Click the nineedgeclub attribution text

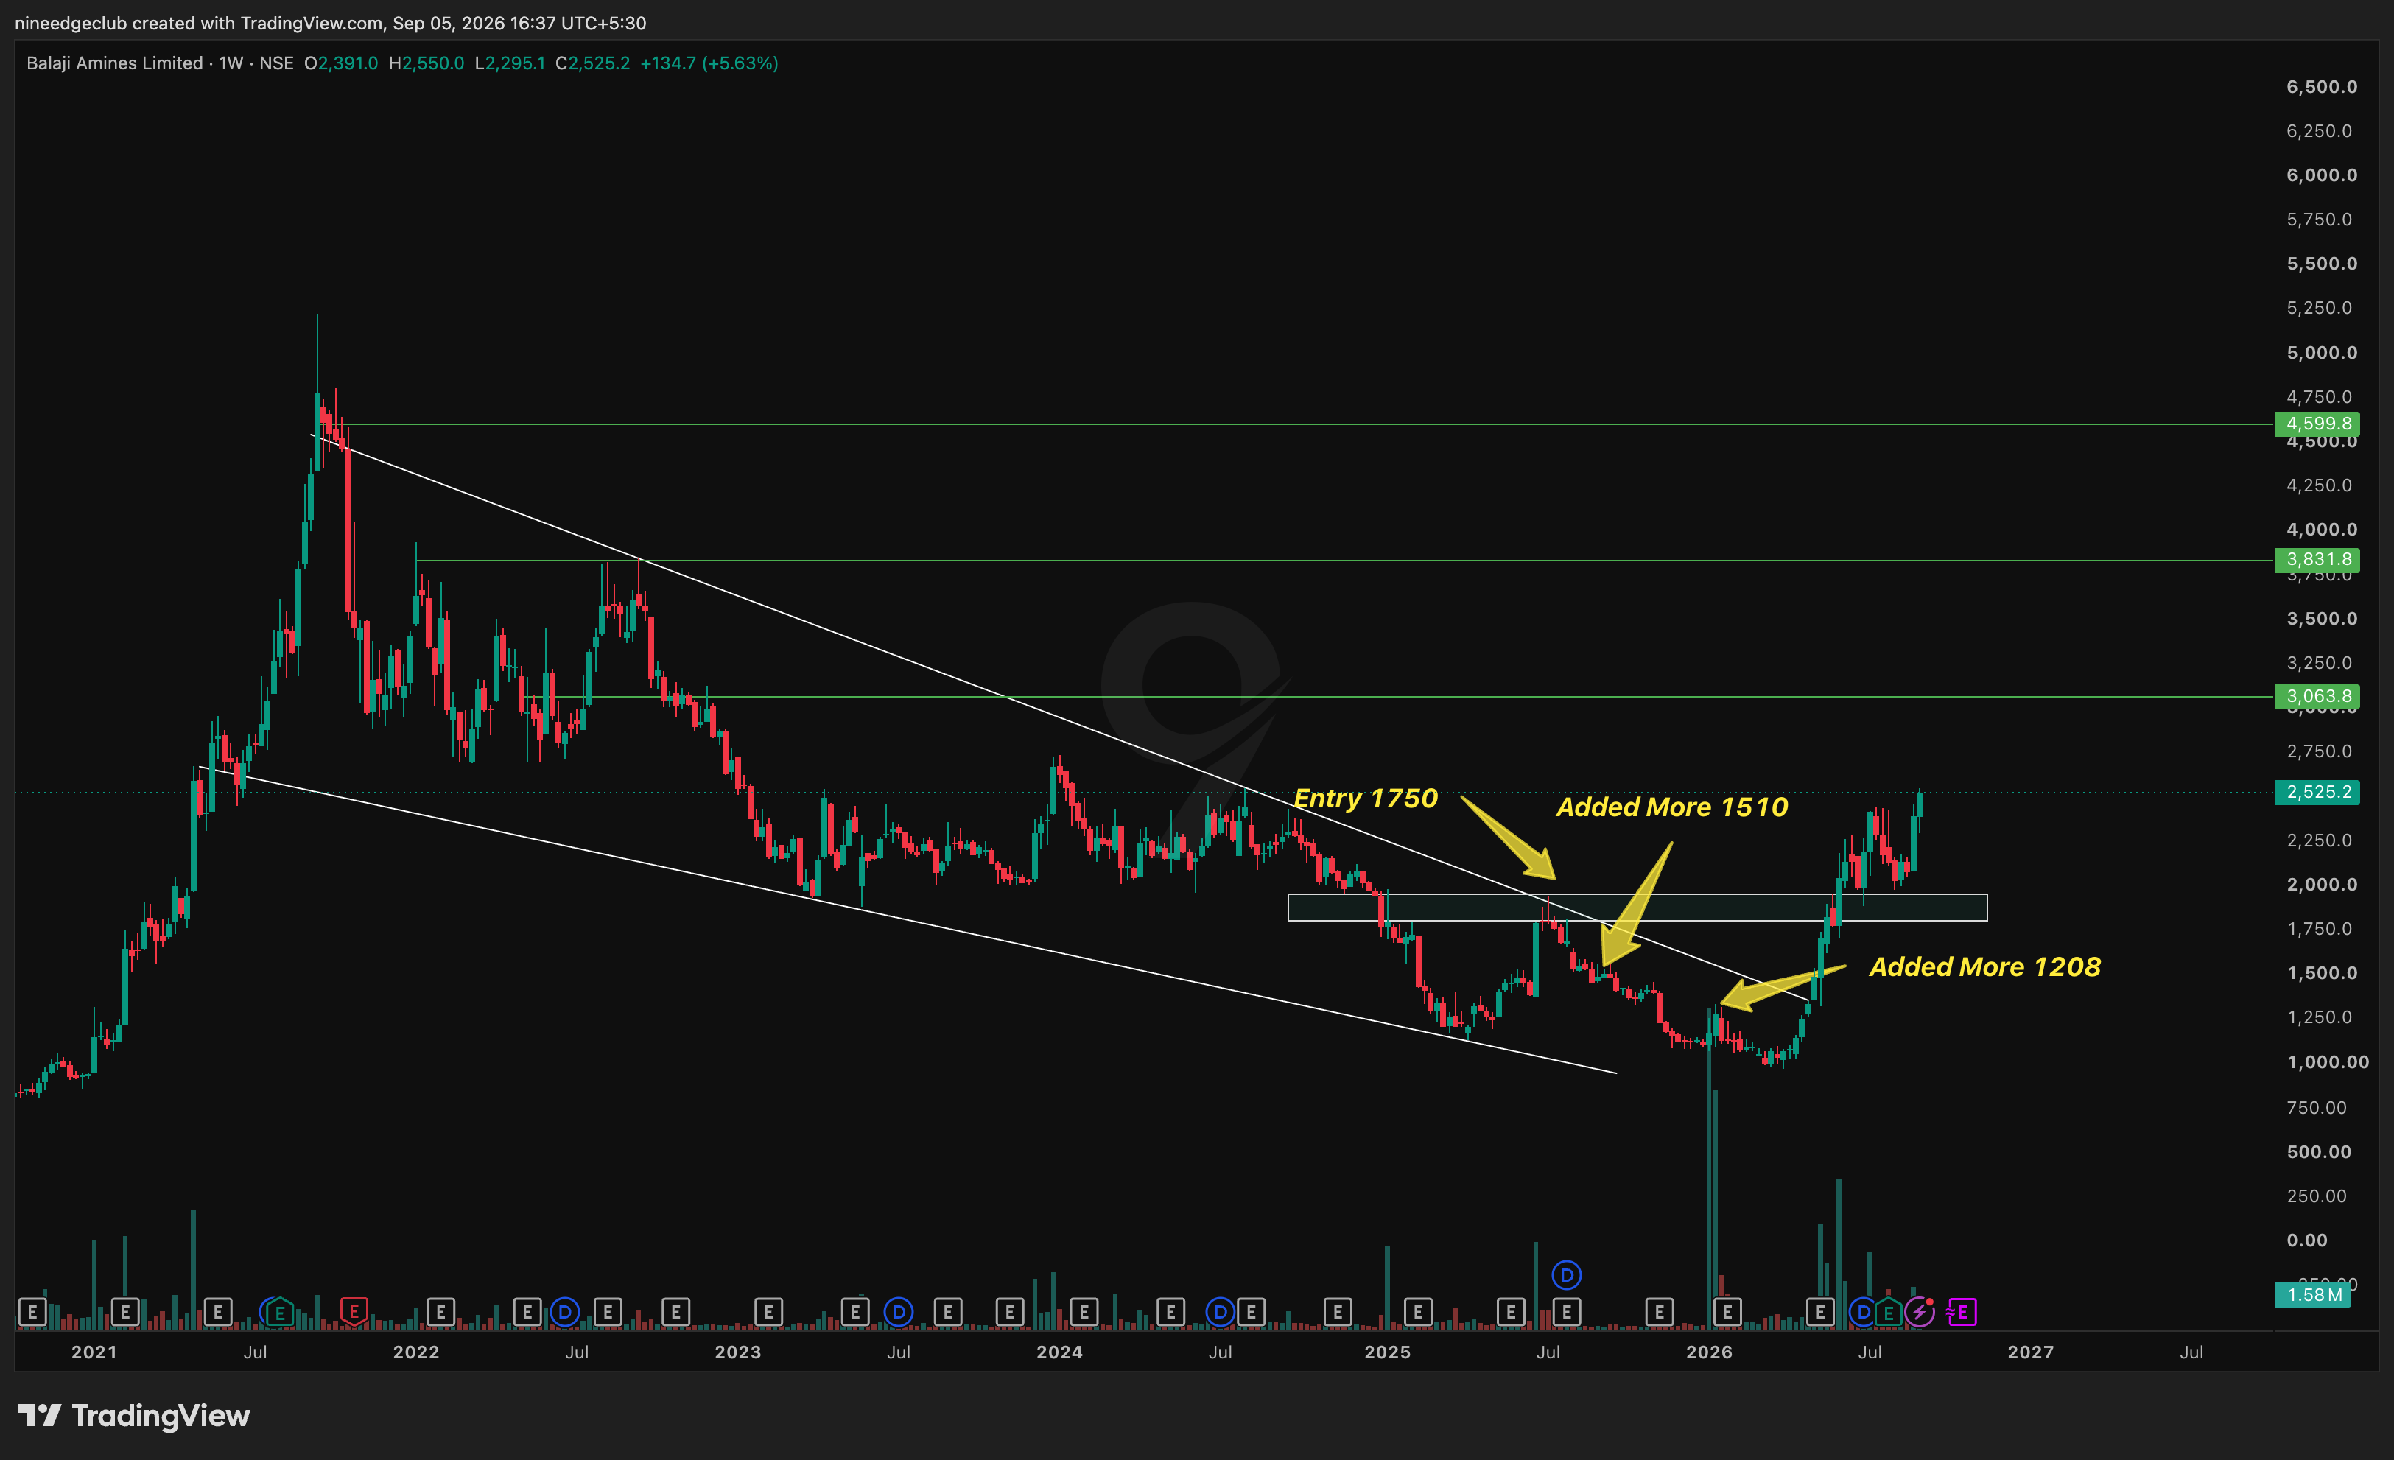(x=330, y=22)
